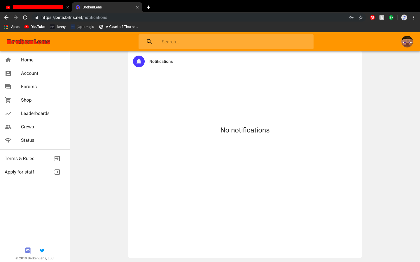The width and height of the screenshot is (420, 262).
Task: Open the jap emojis bookmark
Action: point(82,27)
